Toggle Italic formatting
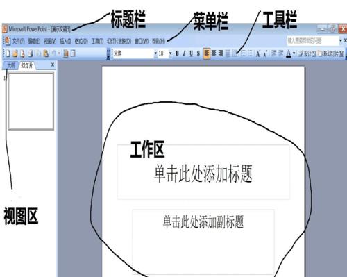347x277 pixels. pyautogui.click(x=184, y=53)
